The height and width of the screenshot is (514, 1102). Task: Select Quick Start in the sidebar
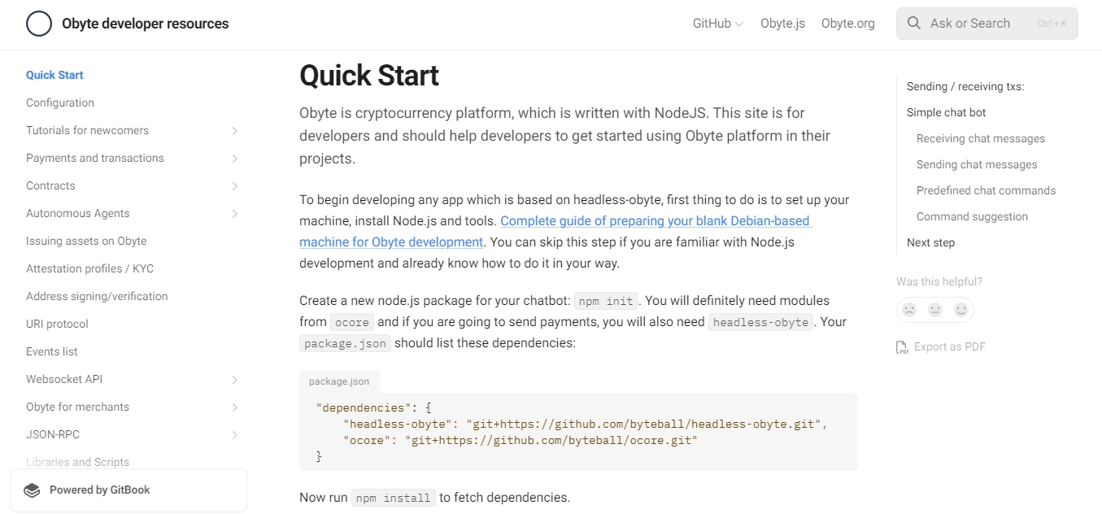click(x=54, y=75)
